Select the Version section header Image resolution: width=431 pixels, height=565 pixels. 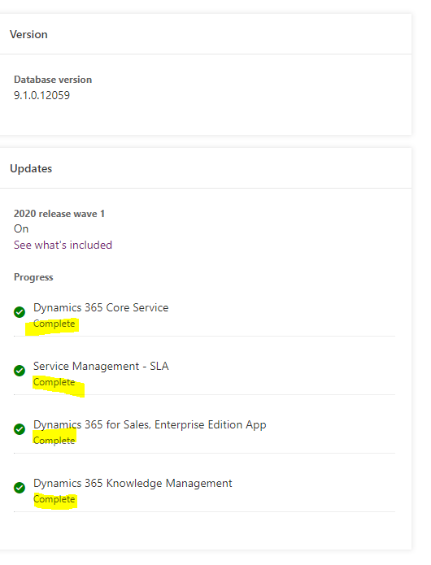pyautogui.click(x=28, y=35)
